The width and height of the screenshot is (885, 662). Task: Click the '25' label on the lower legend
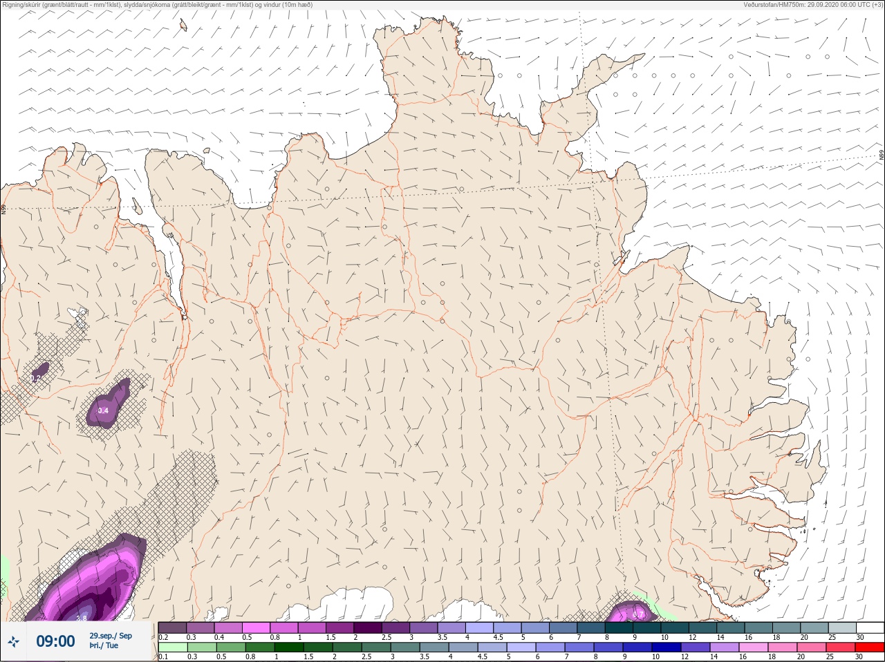click(x=830, y=656)
